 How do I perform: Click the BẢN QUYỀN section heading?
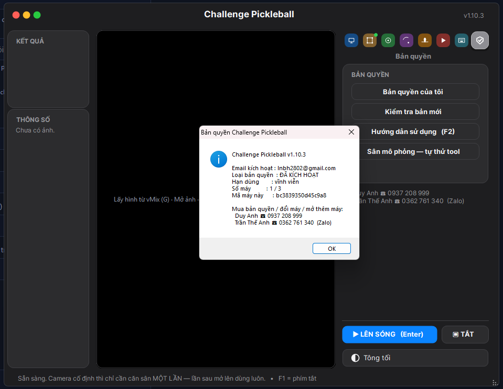pyautogui.click(x=370, y=74)
